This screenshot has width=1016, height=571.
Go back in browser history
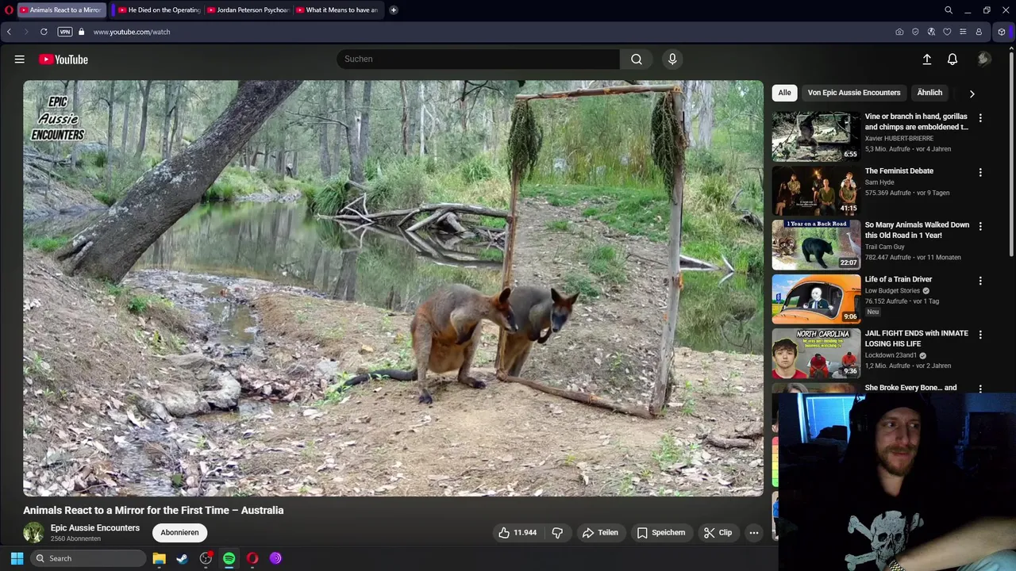pyautogui.click(x=9, y=32)
